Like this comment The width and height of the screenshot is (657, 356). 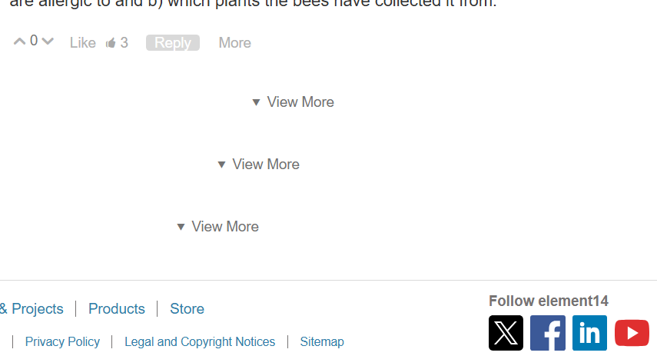coord(82,43)
